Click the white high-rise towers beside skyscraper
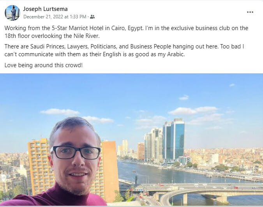The width and height of the screenshot is (263, 207). [x=153, y=145]
